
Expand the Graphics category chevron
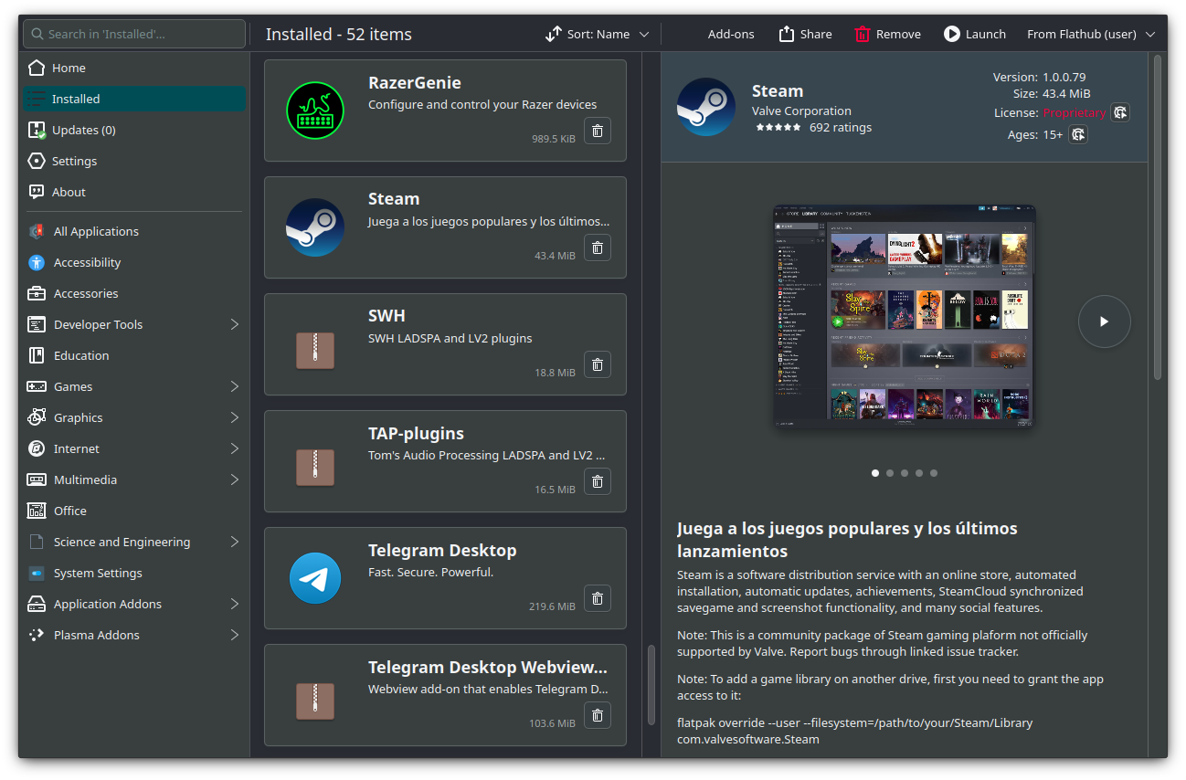pos(235,417)
